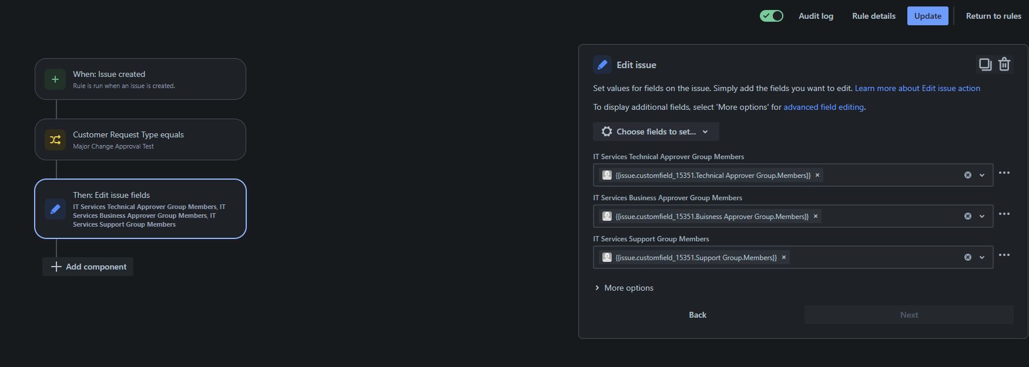The width and height of the screenshot is (1029, 367).
Task: Open the Audit log
Action: coord(816,16)
